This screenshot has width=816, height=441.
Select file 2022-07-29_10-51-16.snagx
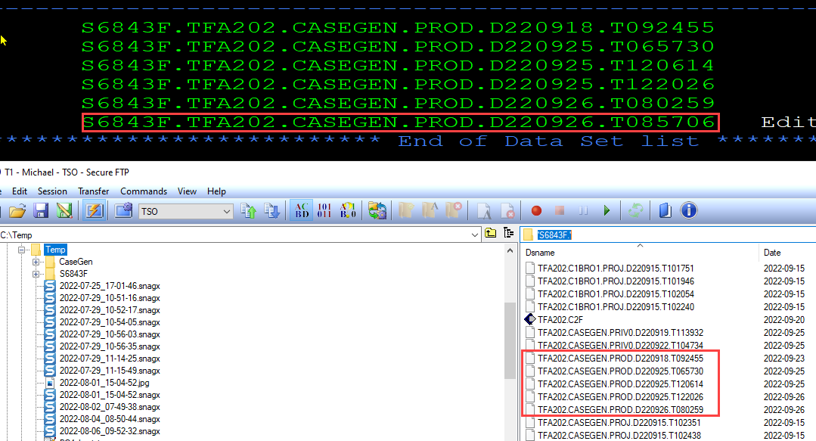point(110,298)
